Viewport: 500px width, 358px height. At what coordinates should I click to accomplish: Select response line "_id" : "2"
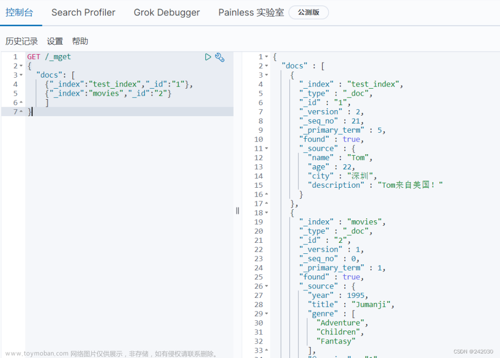325,240
